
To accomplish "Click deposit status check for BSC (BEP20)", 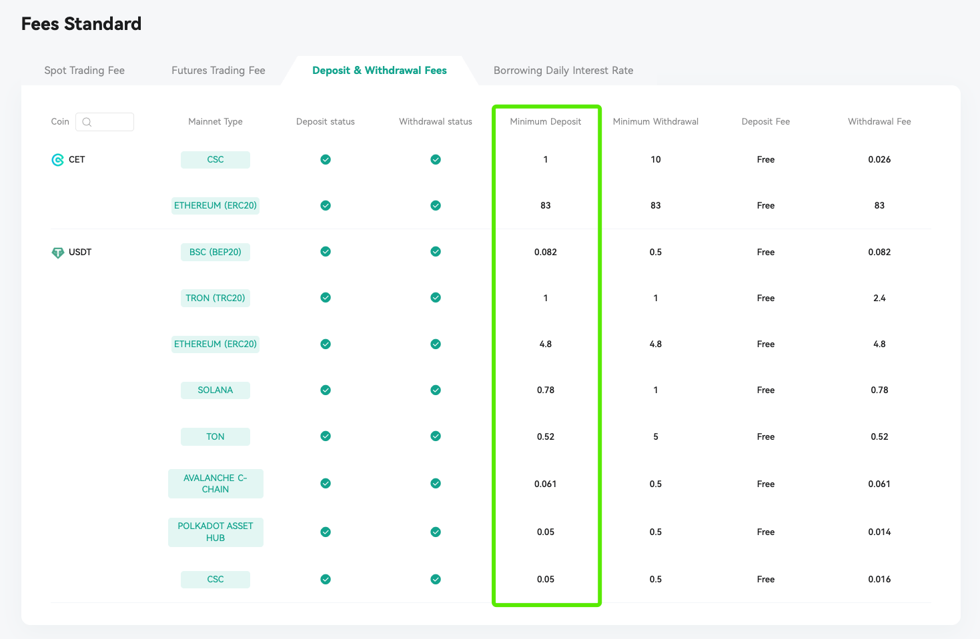I will (x=326, y=251).
